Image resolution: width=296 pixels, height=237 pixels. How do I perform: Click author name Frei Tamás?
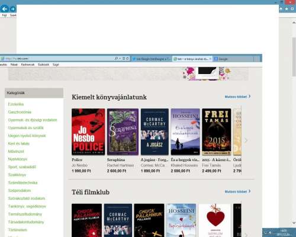[211, 165]
